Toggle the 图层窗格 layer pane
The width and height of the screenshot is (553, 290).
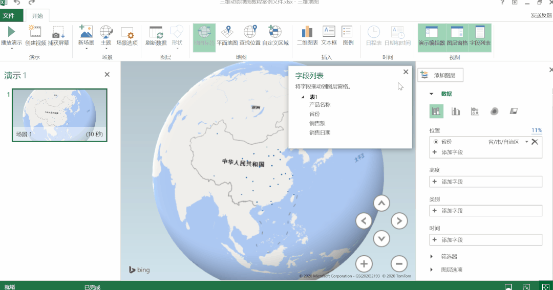[x=457, y=38]
